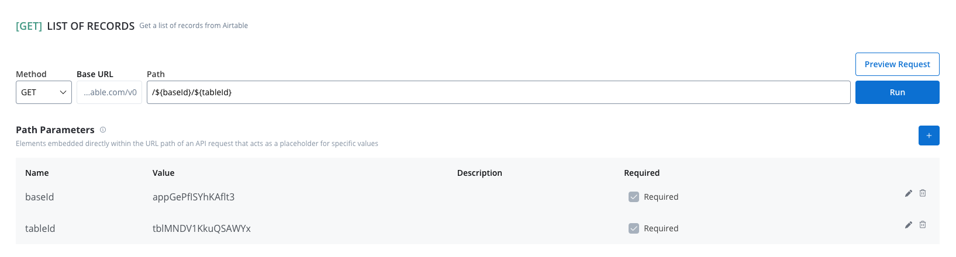Image resolution: width=956 pixels, height=257 pixels.
Task: Add a new path parameter with plus button
Action: point(929,136)
